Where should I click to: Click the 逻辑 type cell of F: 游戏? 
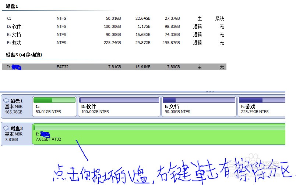[x=197, y=43]
